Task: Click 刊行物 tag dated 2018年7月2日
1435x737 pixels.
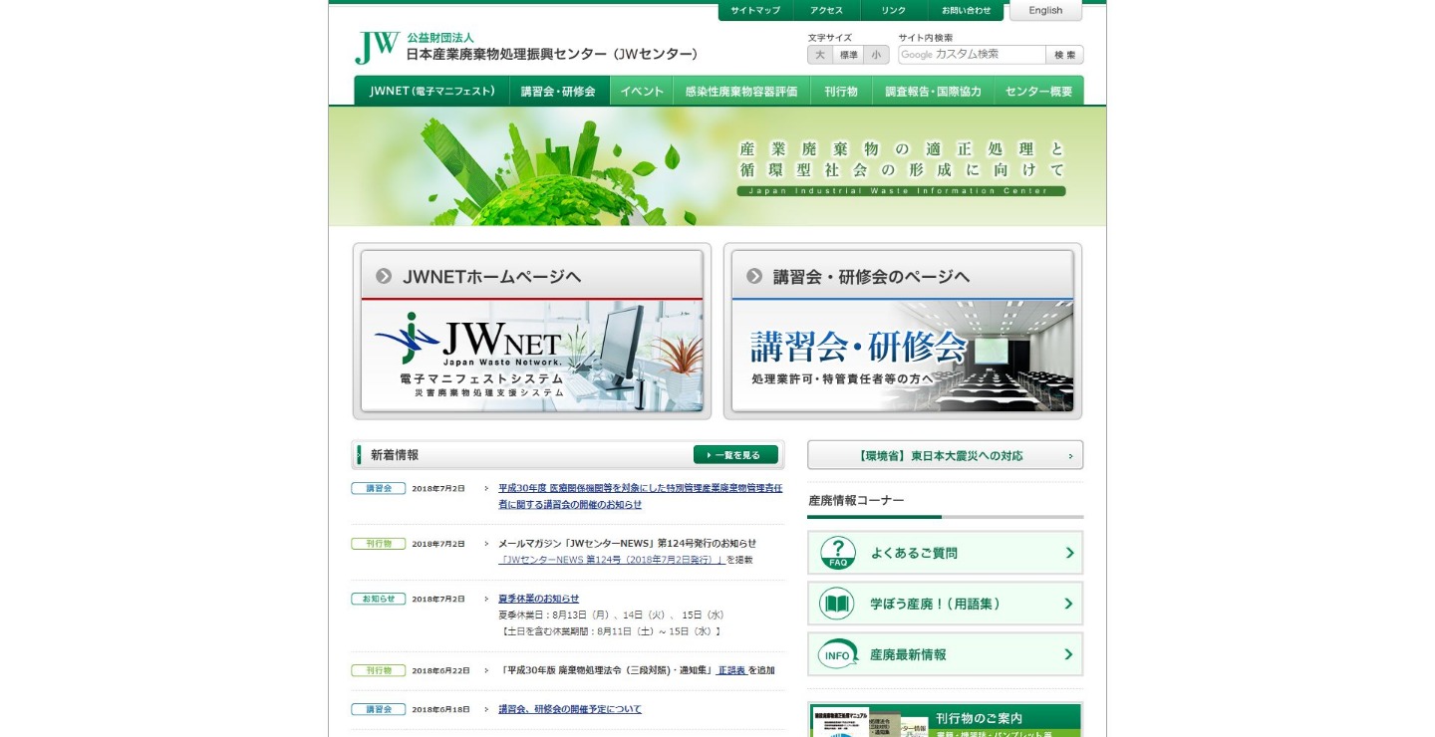Action: click(379, 544)
